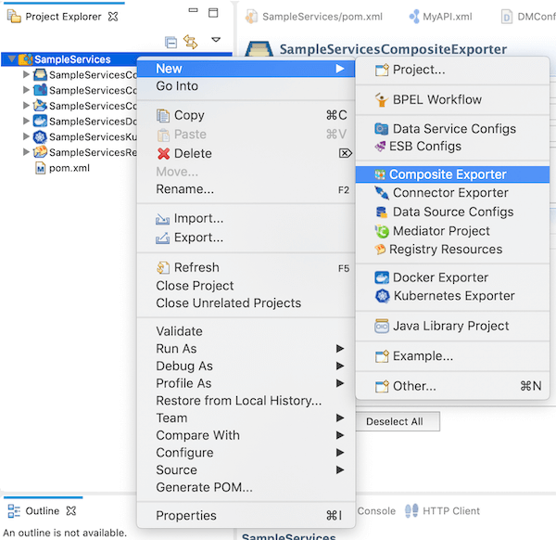The height and width of the screenshot is (540, 556).
Task: Select Mediator Project in New submenu
Action: pyautogui.click(x=452, y=231)
